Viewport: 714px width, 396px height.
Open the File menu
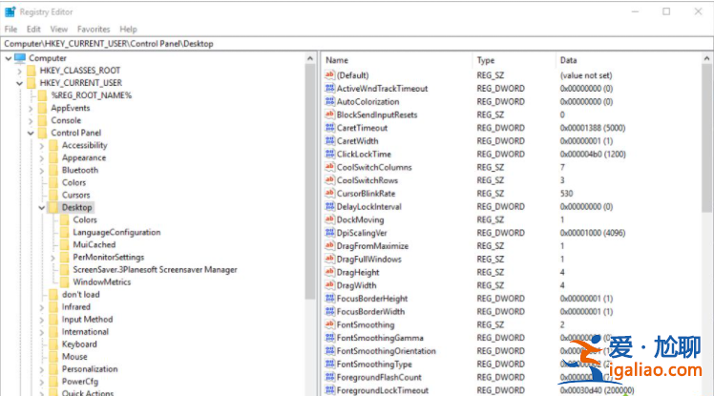coord(10,30)
